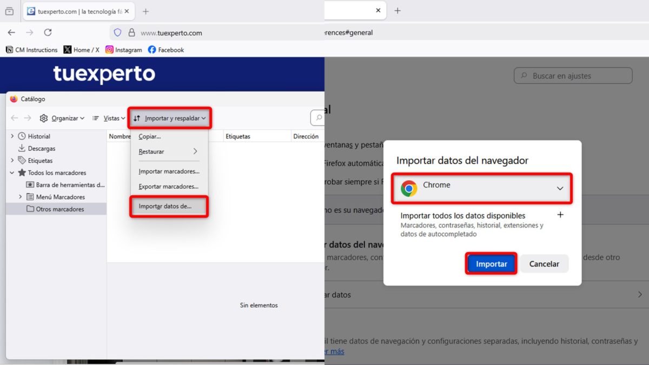The image size is (649, 365).
Task: Go forward in the Catálogo toolbar
Action: [x=28, y=118]
